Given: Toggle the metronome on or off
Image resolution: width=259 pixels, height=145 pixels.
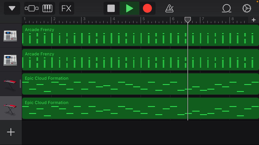Looking at the screenshot, I should [169, 8].
